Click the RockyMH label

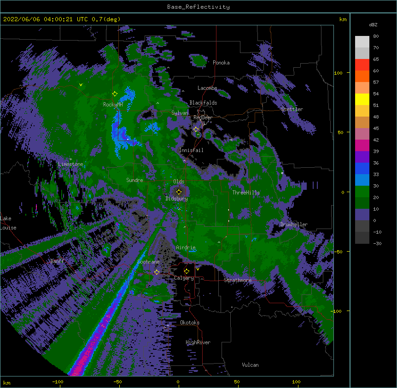point(113,105)
